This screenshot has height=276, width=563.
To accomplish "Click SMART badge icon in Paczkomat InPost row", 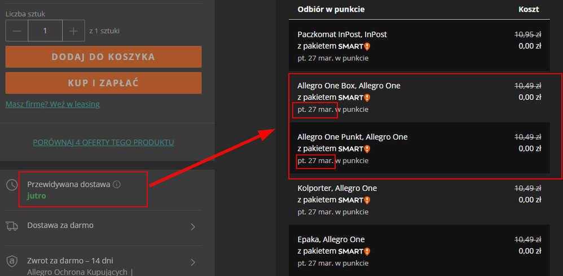I will point(367,46).
